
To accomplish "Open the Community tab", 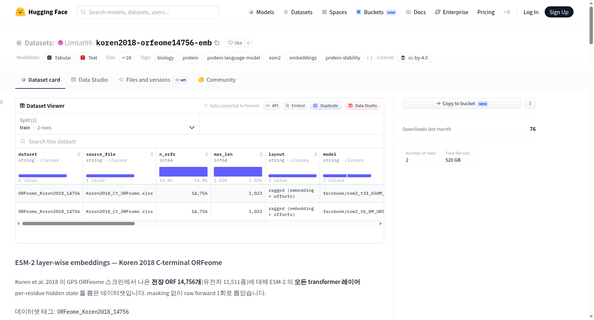I will [217, 80].
